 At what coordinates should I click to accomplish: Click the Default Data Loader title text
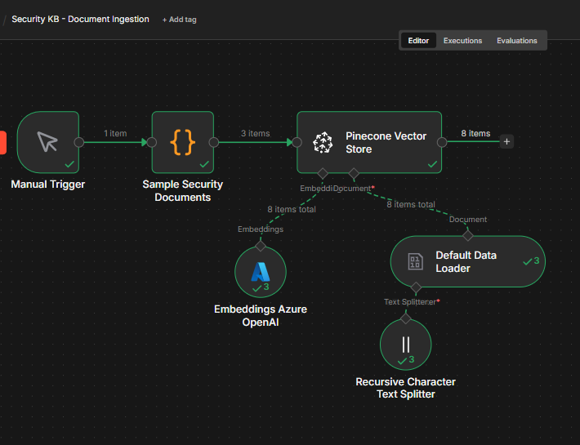coord(466,261)
